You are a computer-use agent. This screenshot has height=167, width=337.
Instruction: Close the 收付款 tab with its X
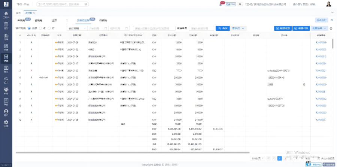coord(34,13)
